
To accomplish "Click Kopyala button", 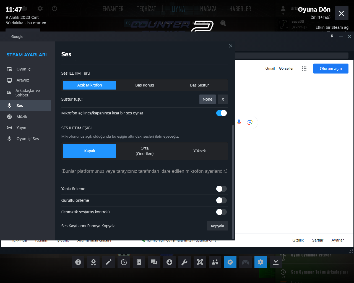I will [x=217, y=226].
